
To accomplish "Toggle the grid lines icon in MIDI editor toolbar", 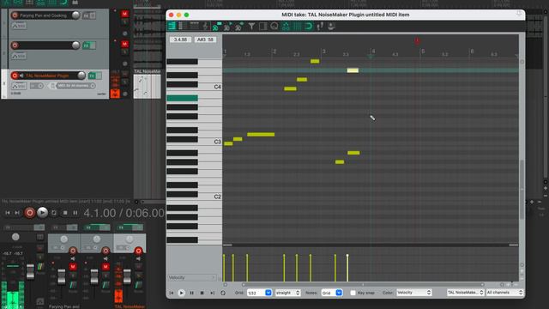I will (298, 26).
